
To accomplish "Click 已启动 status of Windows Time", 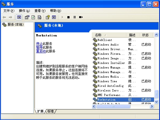I will [x=146, y=81].
